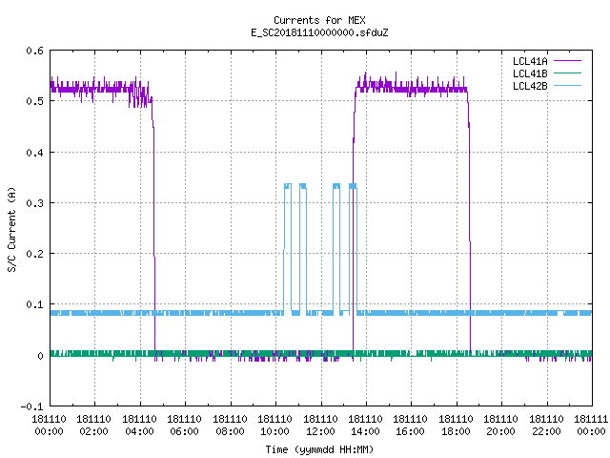610x458 pixels.
Task: Click the y-axis label 'S/C Current (A)'
Action: pos(11,230)
